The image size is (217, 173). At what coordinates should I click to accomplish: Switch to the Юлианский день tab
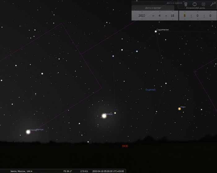[195, 8]
